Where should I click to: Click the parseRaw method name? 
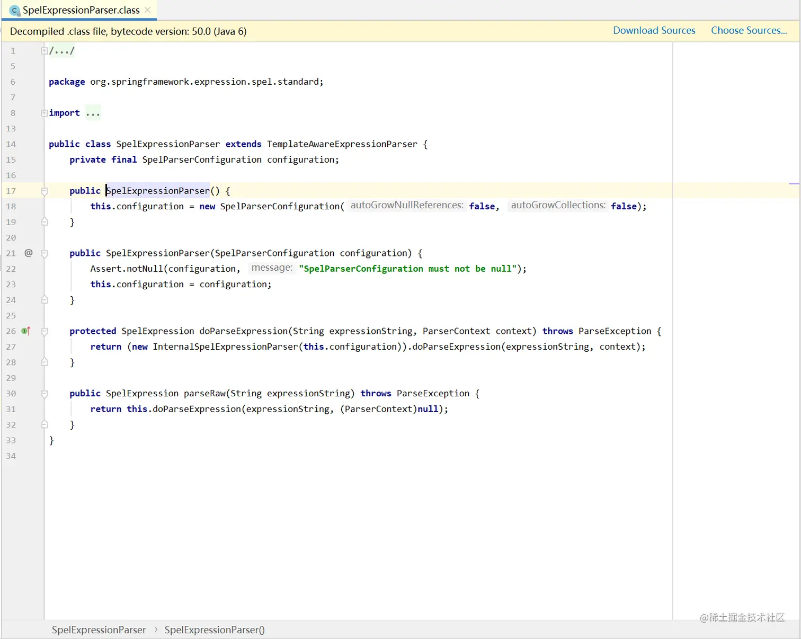tap(204, 393)
